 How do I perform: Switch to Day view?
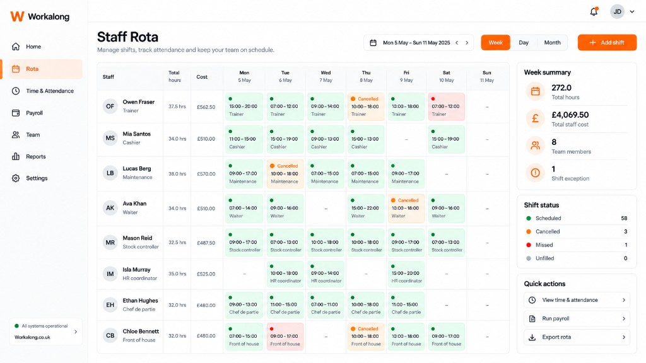[x=524, y=43]
